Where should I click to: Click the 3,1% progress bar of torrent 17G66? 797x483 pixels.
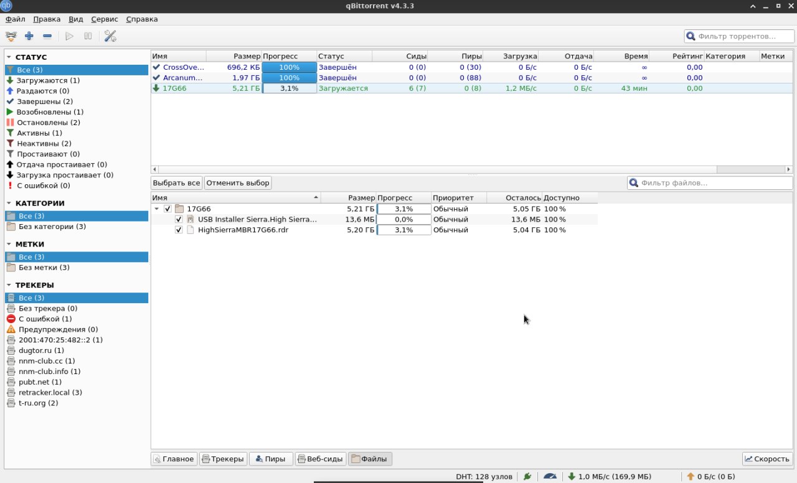(x=289, y=88)
